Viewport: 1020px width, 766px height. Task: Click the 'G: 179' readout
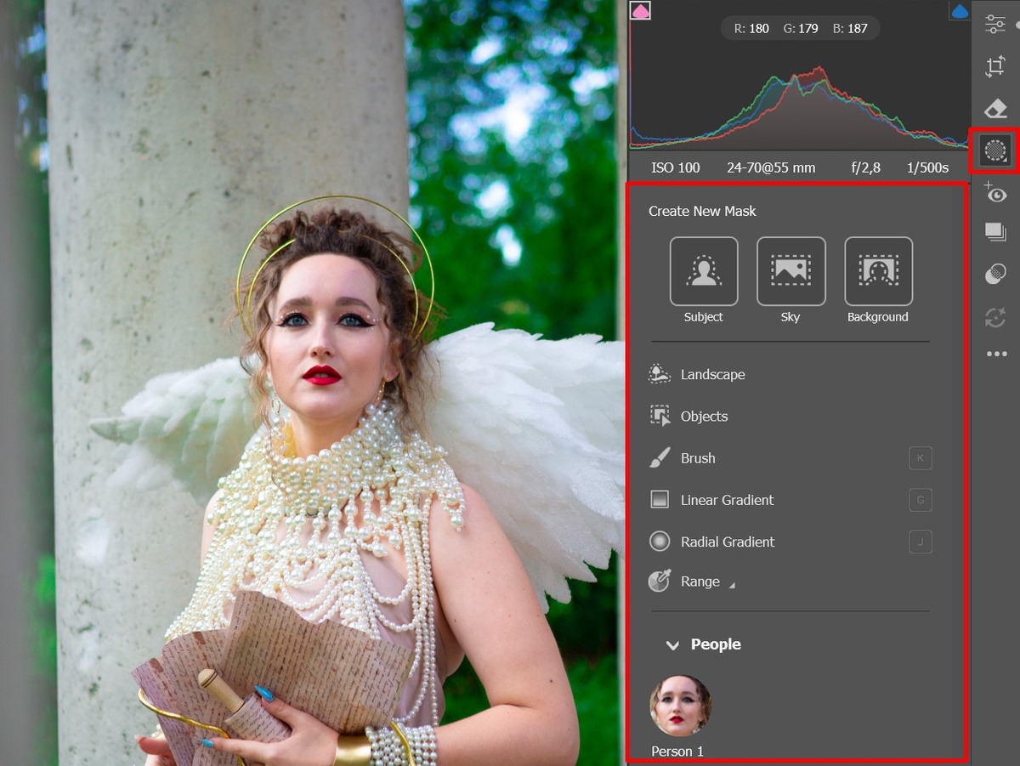coord(801,29)
